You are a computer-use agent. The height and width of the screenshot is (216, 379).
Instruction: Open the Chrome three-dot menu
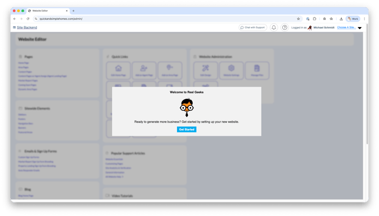tap(364, 19)
